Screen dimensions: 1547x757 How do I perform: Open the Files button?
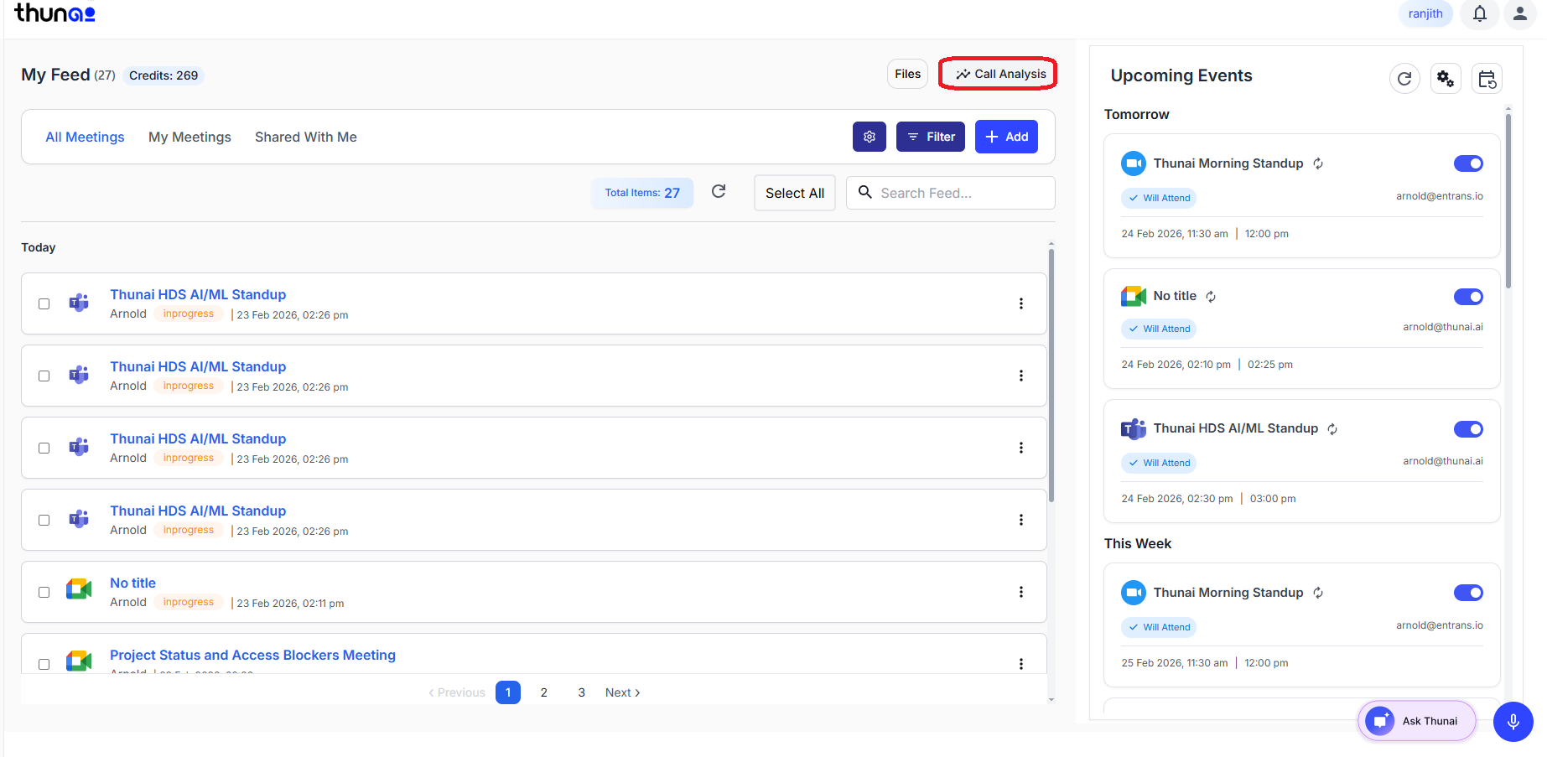(x=908, y=74)
